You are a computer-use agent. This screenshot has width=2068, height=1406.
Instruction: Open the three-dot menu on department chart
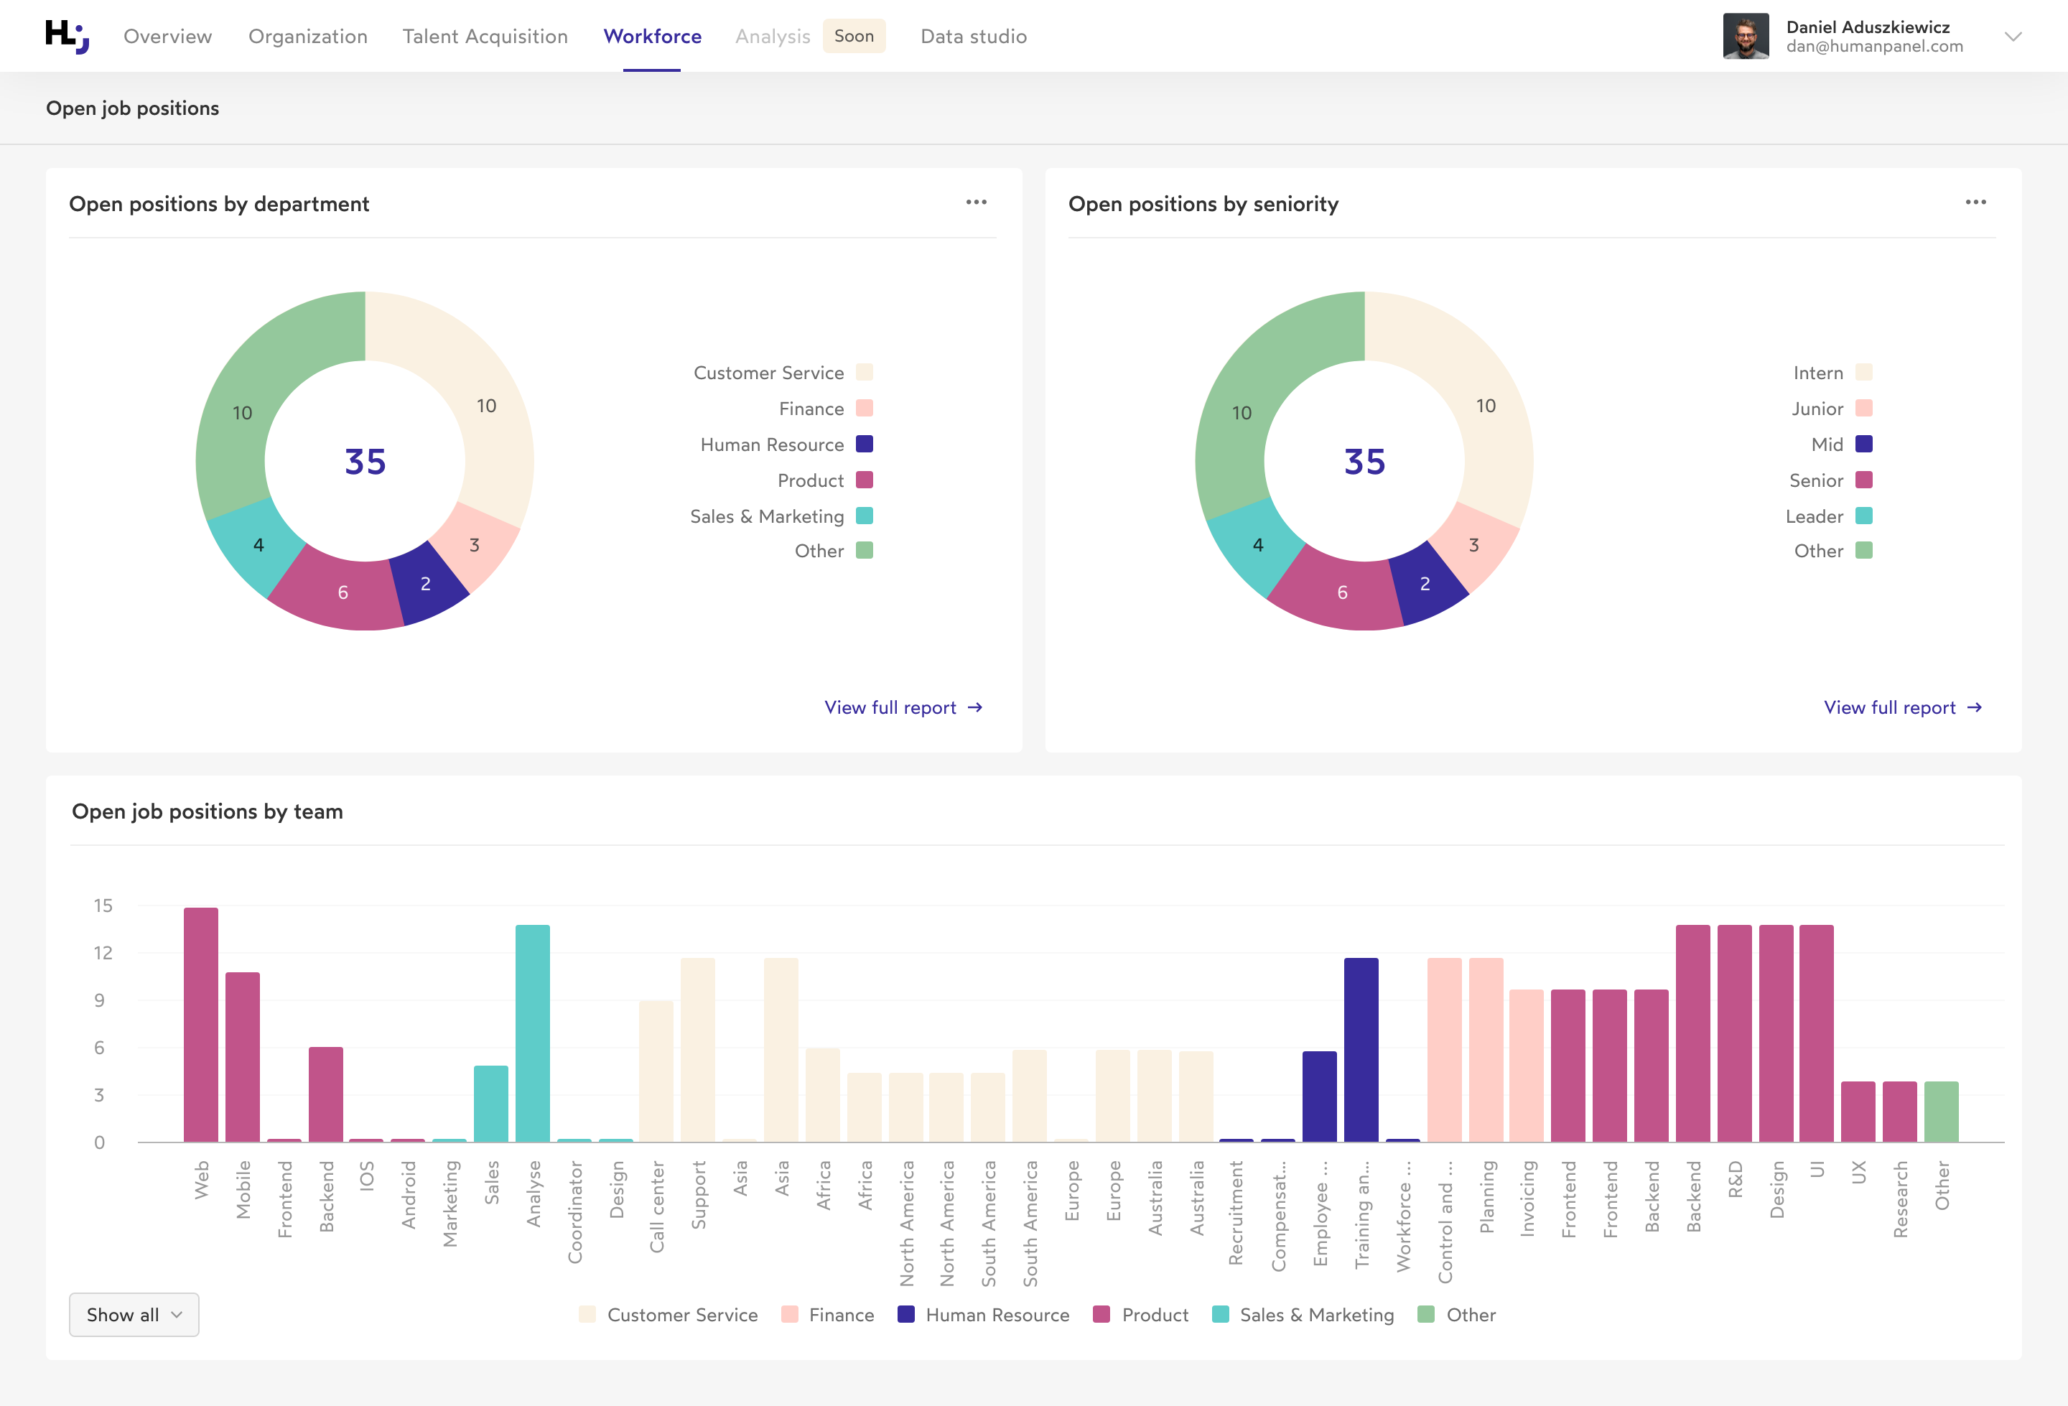(x=976, y=202)
